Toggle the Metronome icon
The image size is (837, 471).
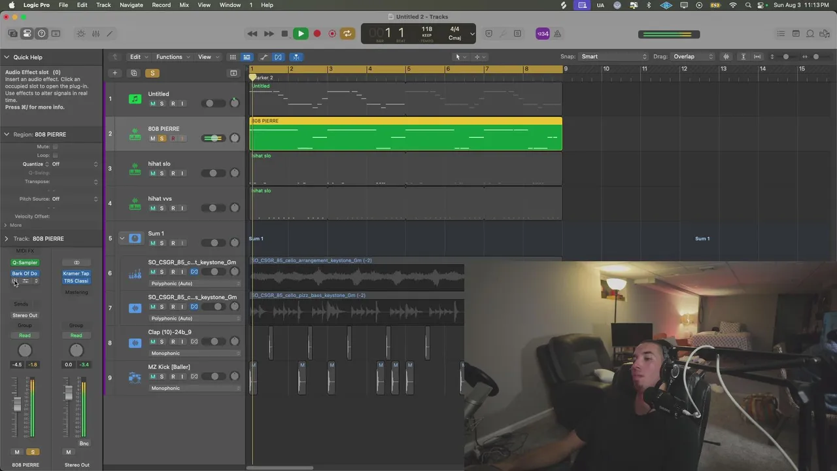pos(557,33)
